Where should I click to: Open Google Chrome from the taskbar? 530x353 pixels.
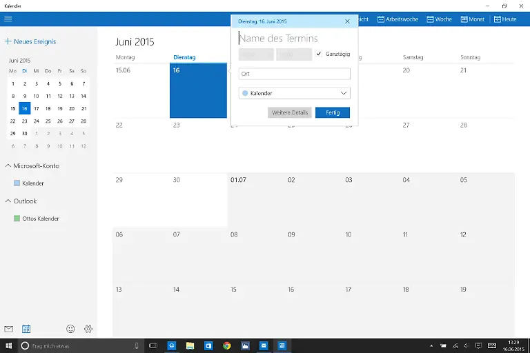click(226, 345)
